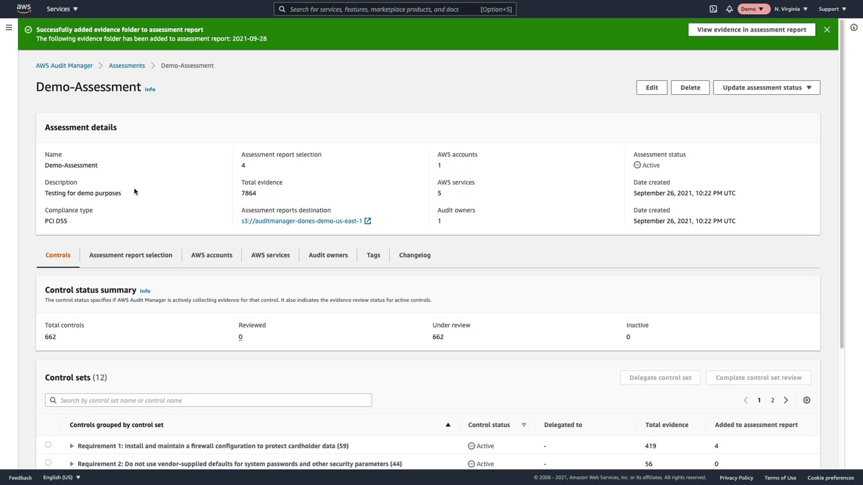Open control sets table settings gear
This screenshot has width=863, height=485.
tap(806, 400)
